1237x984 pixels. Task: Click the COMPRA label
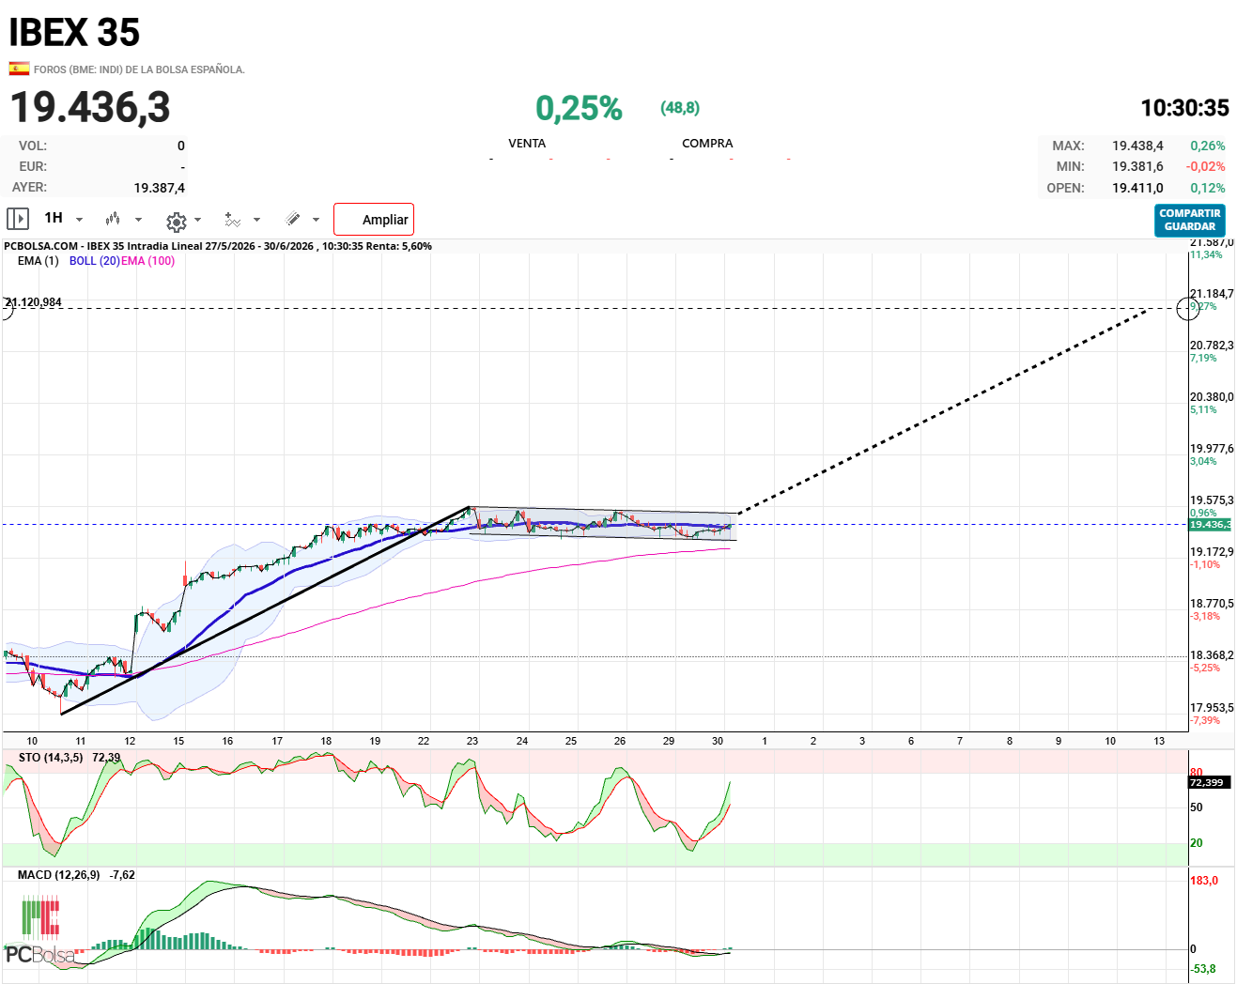point(707,144)
